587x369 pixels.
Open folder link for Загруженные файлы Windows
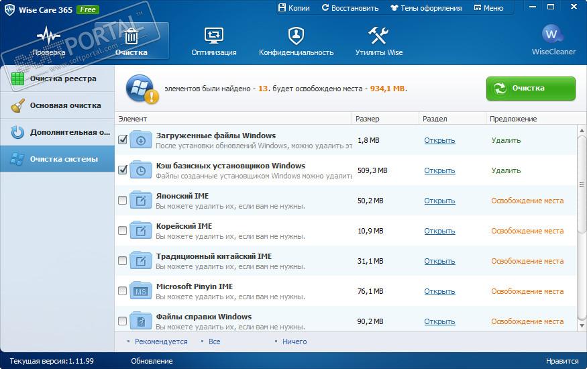439,140
